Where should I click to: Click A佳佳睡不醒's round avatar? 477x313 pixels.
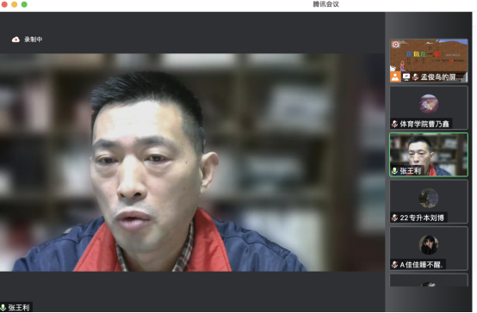point(429,245)
